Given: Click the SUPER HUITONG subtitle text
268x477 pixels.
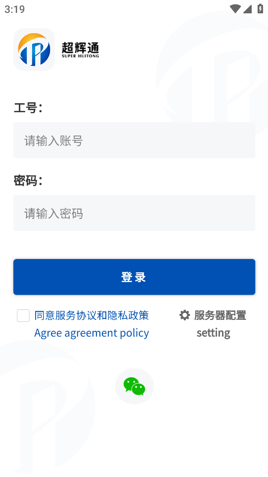Looking at the screenshot, I should [x=80, y=56].
